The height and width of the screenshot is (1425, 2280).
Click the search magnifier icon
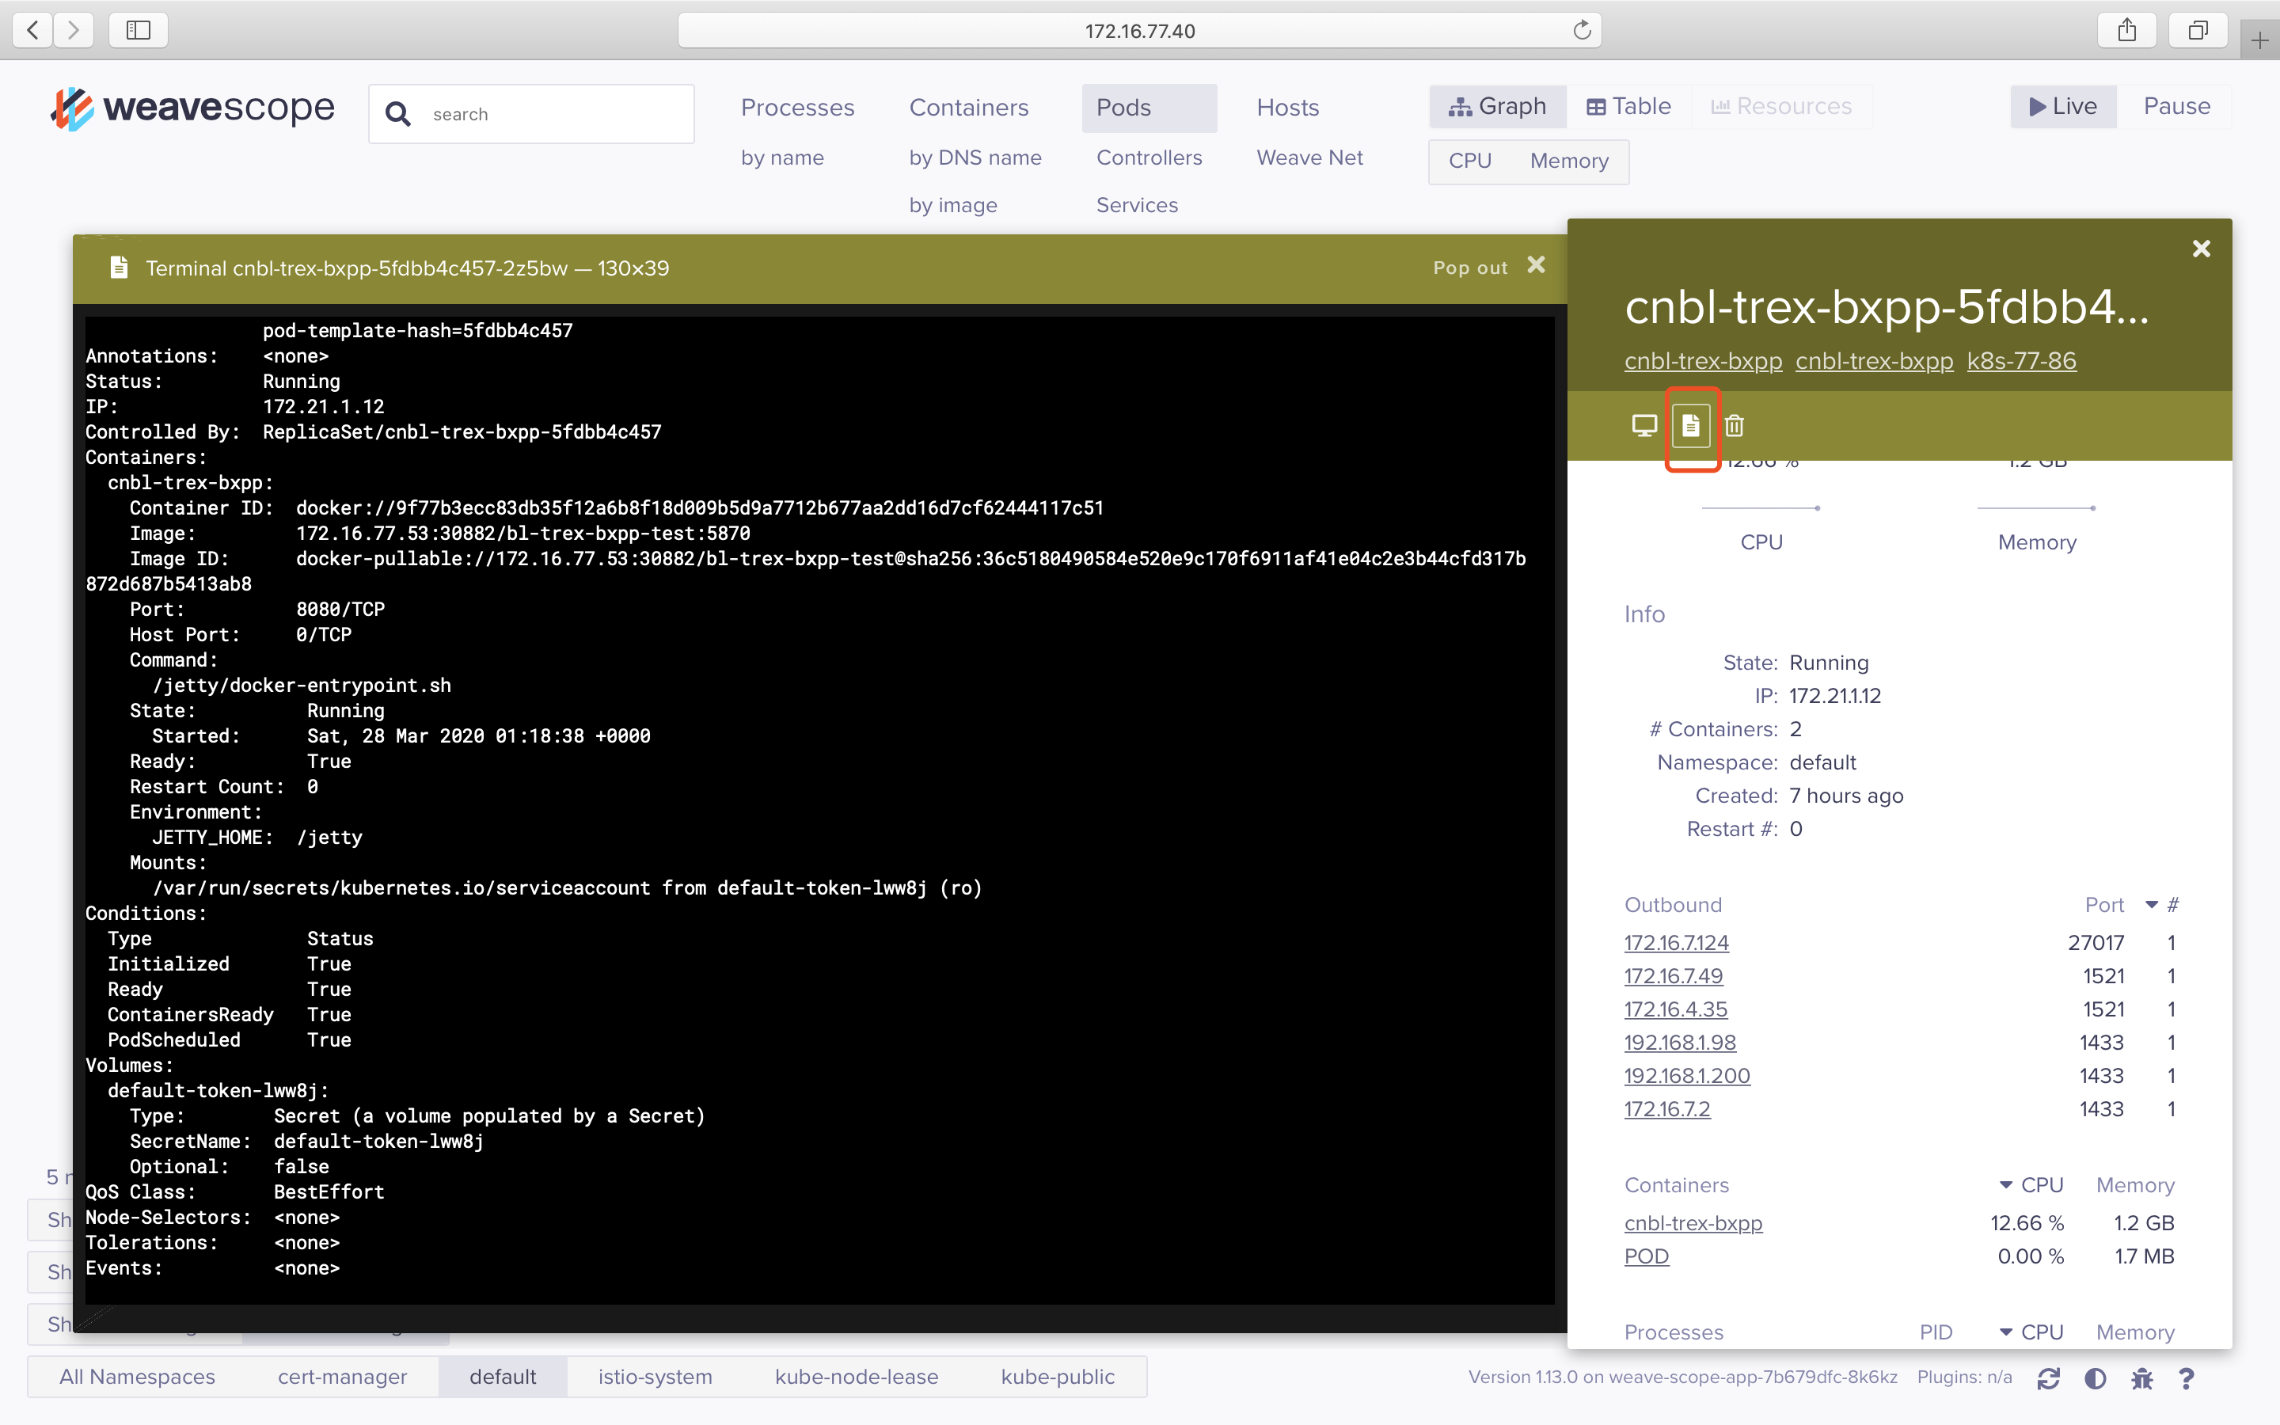click(x=398, y=114)
